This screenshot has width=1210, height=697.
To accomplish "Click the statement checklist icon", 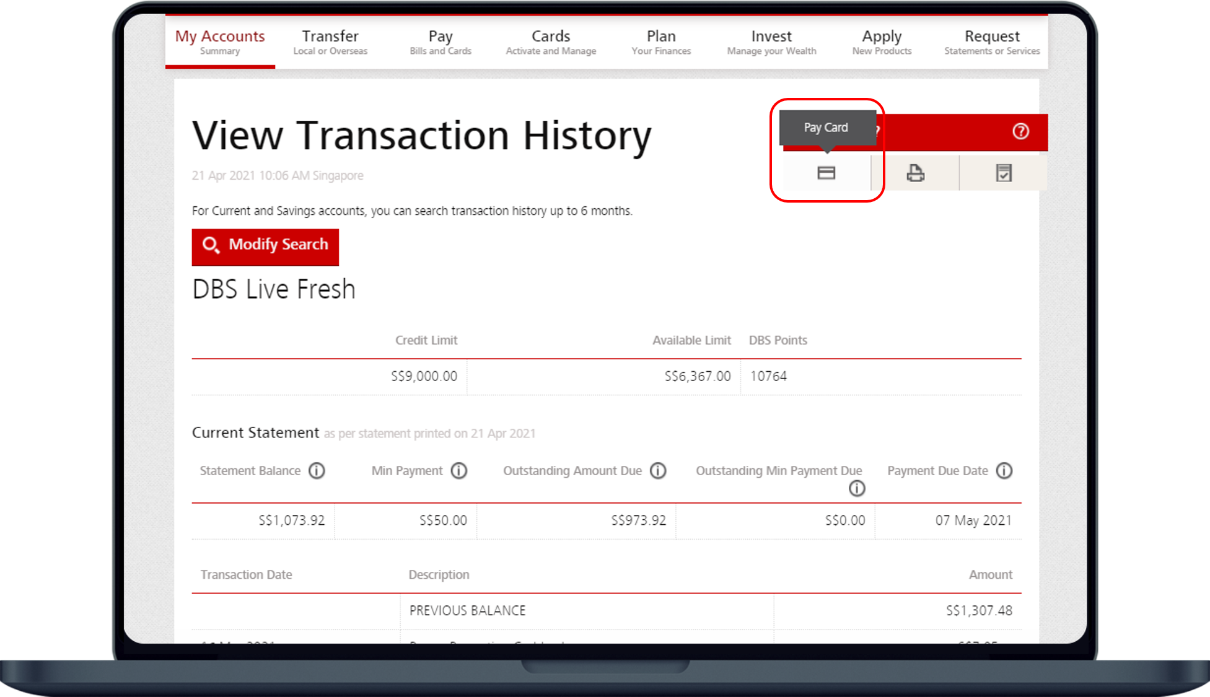I will click(1004, 173).
